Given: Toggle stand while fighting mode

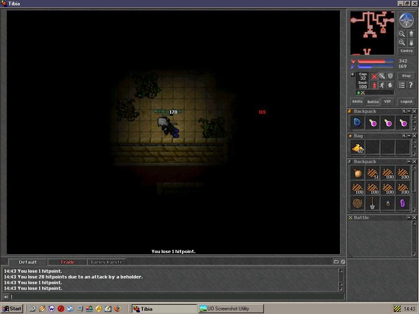Looking at the screenshot, I should pyautogui.click(x=374, y=85).
